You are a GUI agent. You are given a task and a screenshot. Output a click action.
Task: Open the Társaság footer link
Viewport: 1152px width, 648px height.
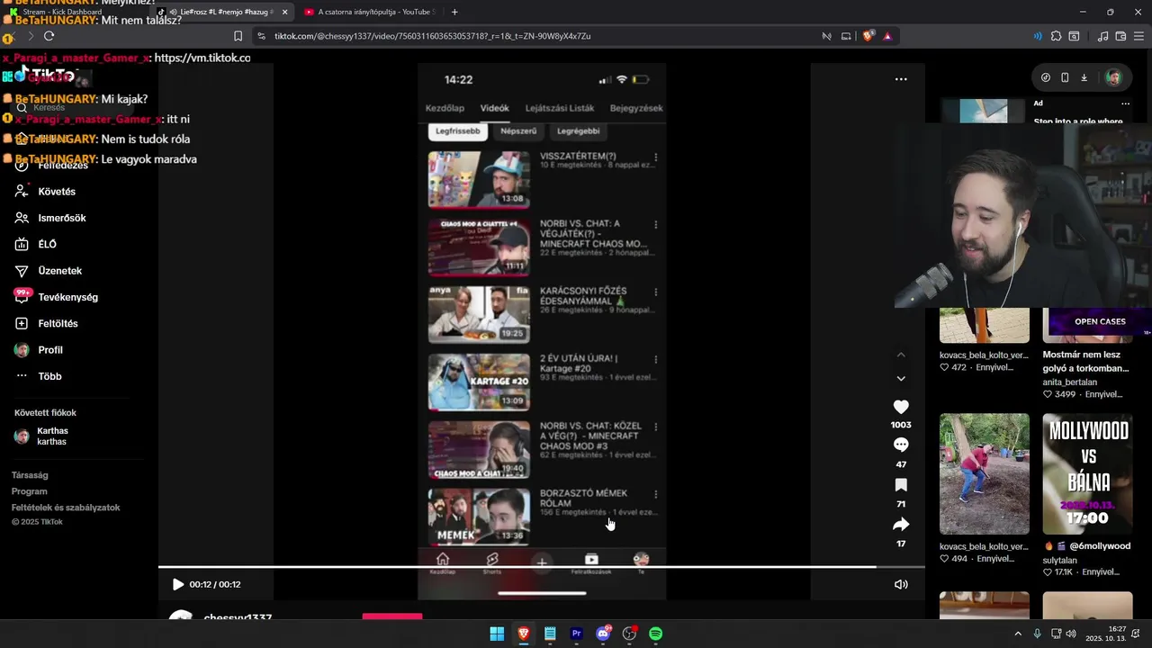[x=30, y=475]
